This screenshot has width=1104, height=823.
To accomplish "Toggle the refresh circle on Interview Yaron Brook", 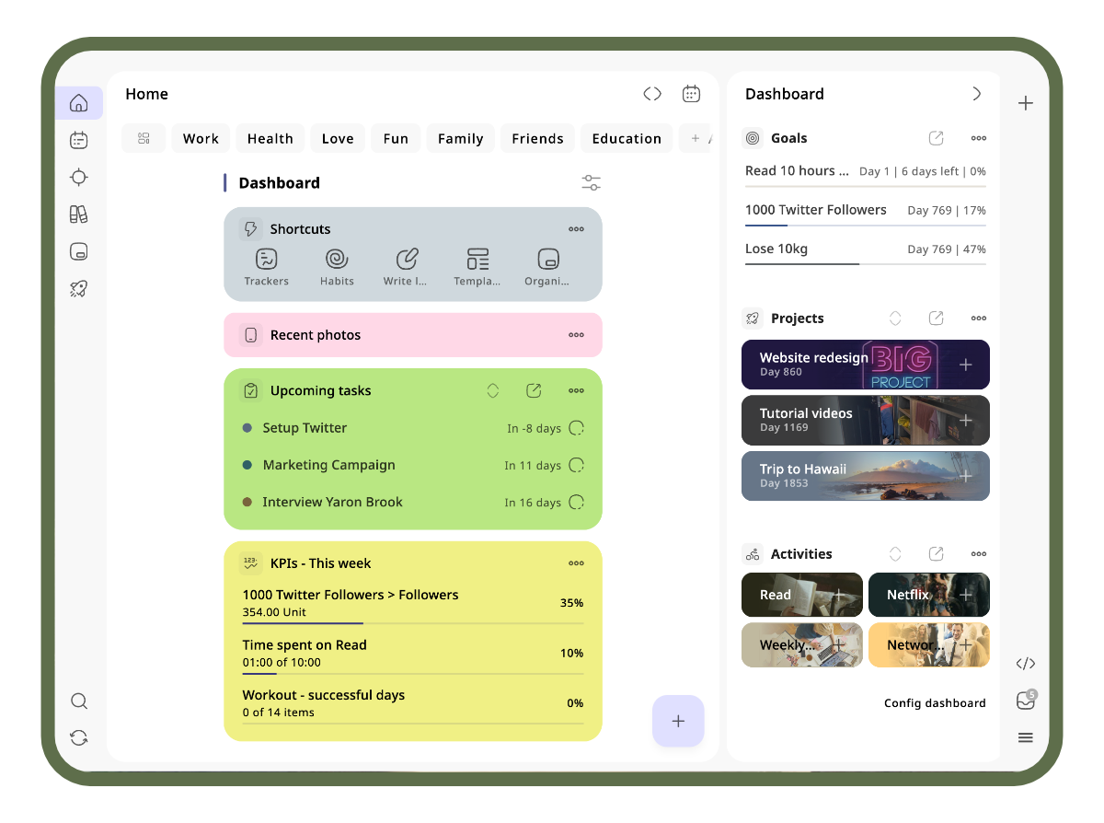I will (577, 502).
